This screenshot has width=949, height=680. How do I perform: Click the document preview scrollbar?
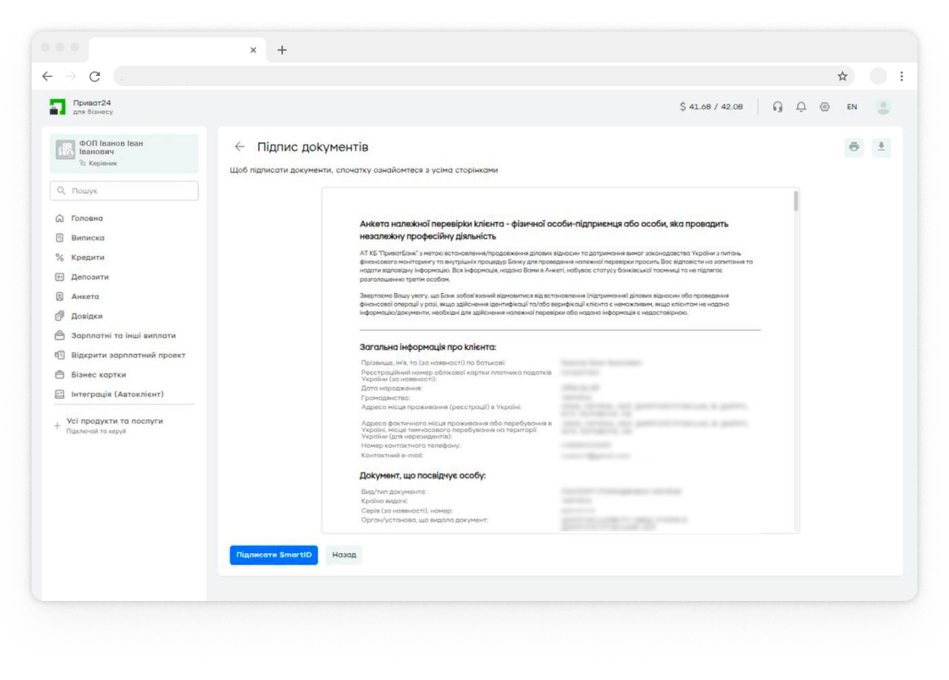796,202
